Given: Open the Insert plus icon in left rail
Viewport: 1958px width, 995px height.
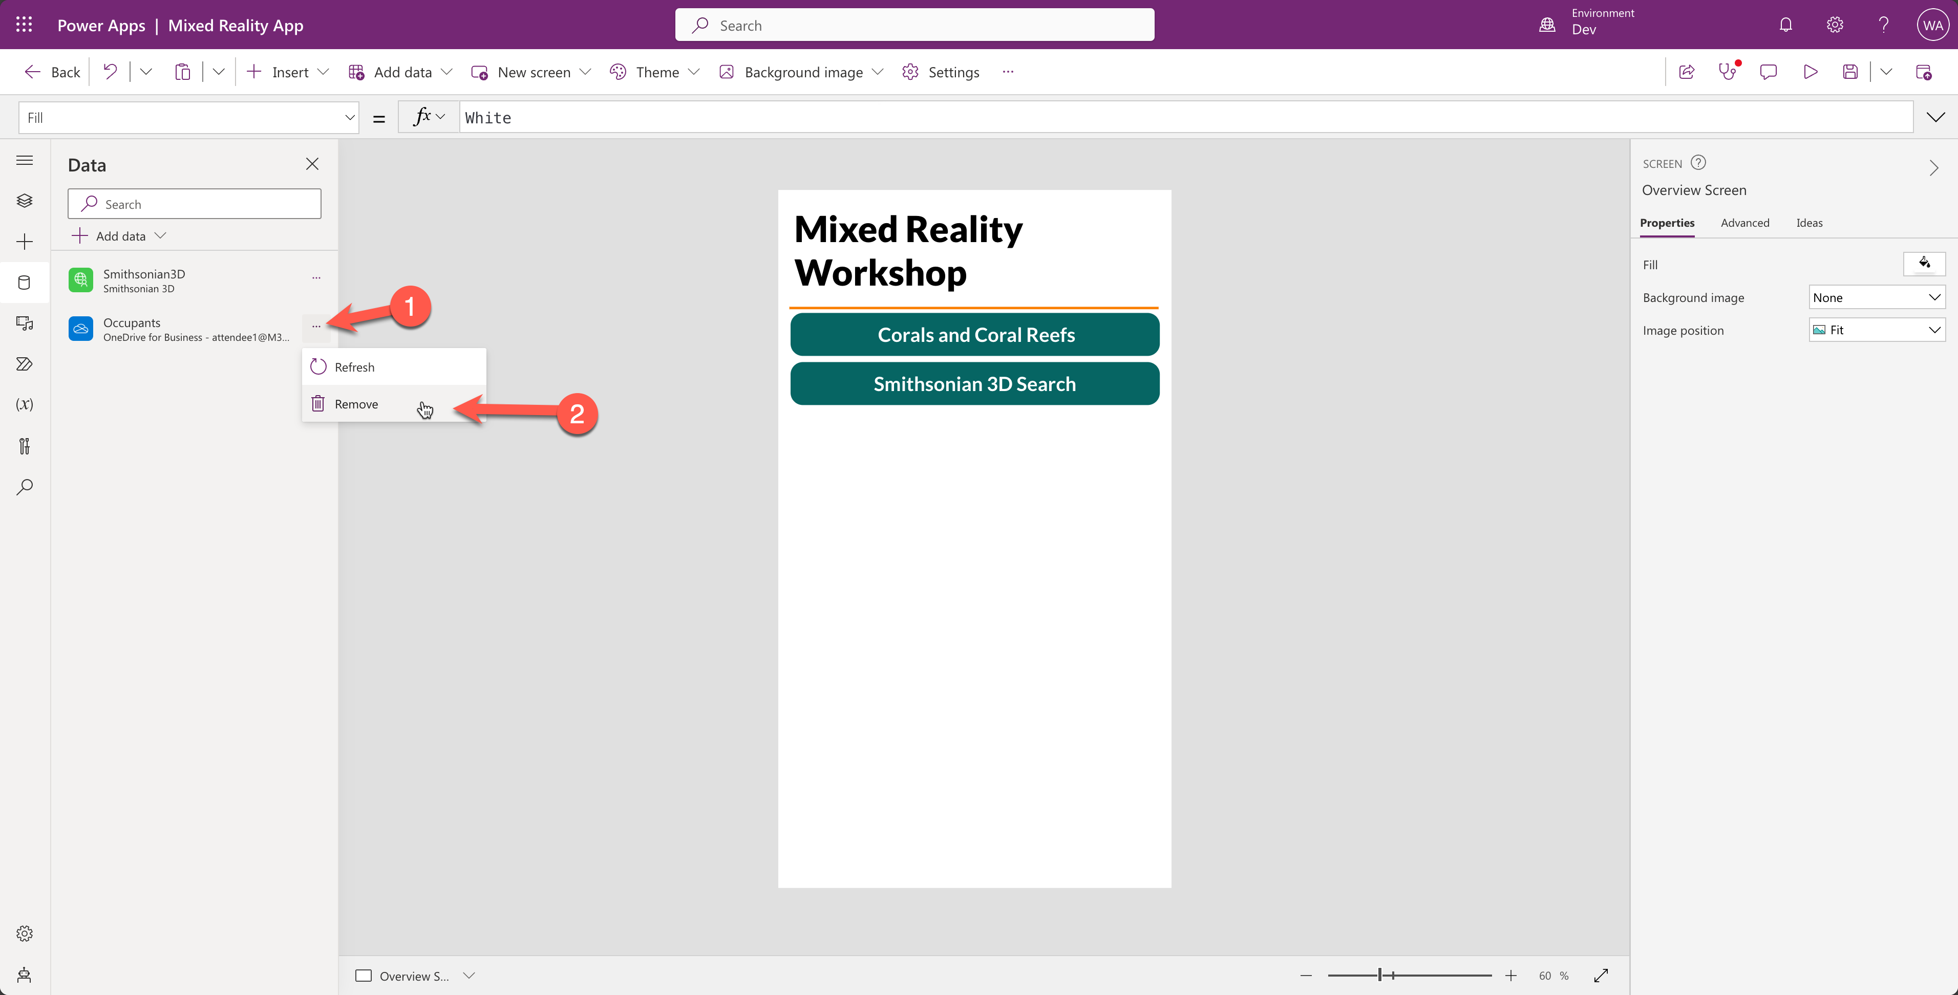Looking at the screenshot, I should click(x=25, y=242).
